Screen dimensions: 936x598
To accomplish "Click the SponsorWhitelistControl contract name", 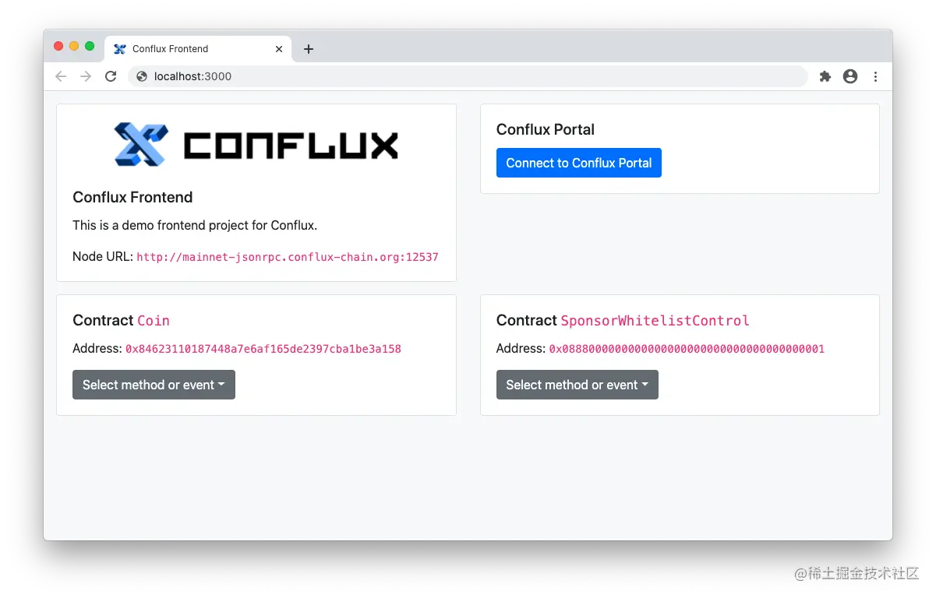I will 655,321.
